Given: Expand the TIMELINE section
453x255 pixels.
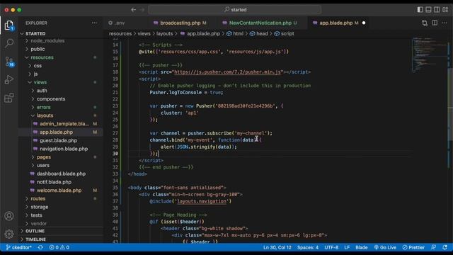Looking at the screenshot, I should tap(61, 239).
